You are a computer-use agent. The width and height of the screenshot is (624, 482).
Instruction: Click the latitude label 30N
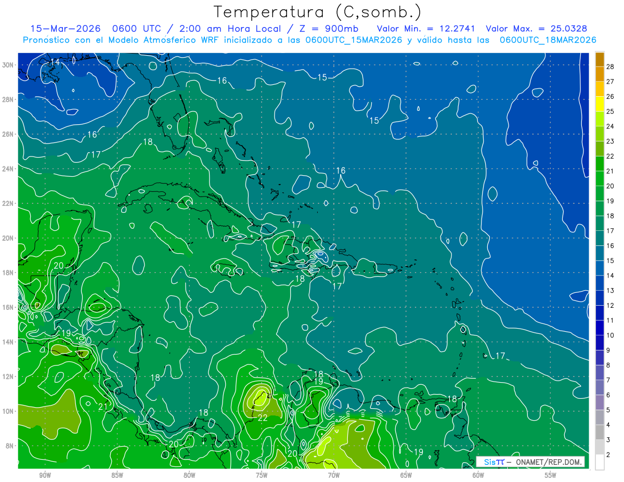tap(9, 65)
